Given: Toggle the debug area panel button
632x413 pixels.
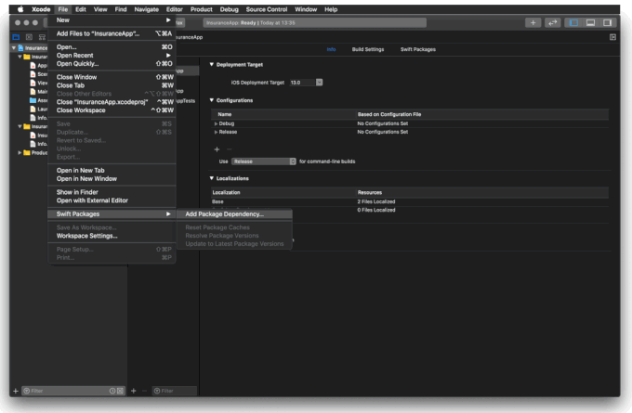Looking at the screenshot, I should tap(591, 21).
